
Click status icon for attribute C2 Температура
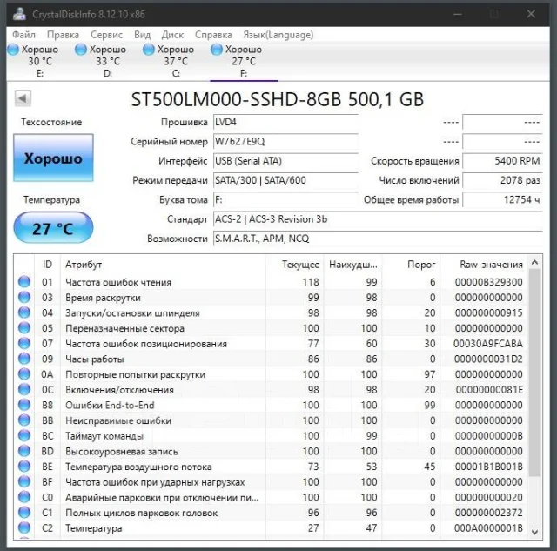pos(24,527)
